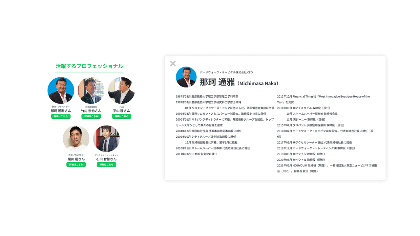Click the 栗田 剛さん name label

pyautogui.click(x=76, y=159)
